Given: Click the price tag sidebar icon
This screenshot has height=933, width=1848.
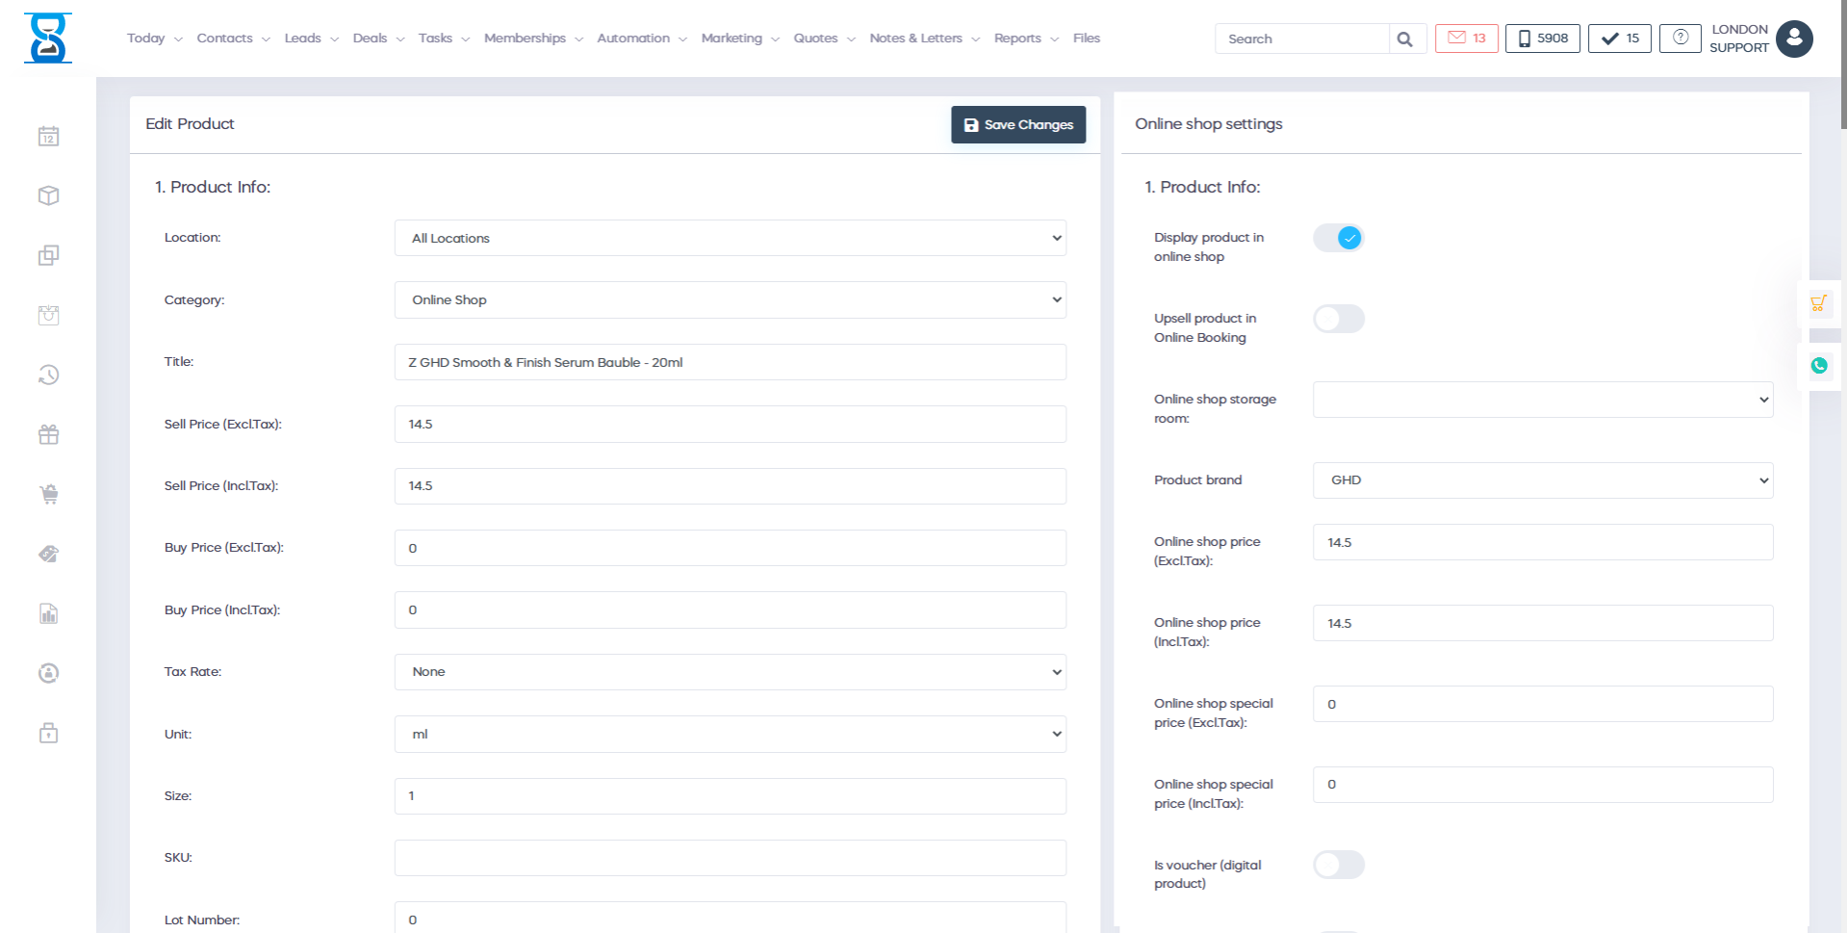Looking at the screenshot, I should coord(48,555).
